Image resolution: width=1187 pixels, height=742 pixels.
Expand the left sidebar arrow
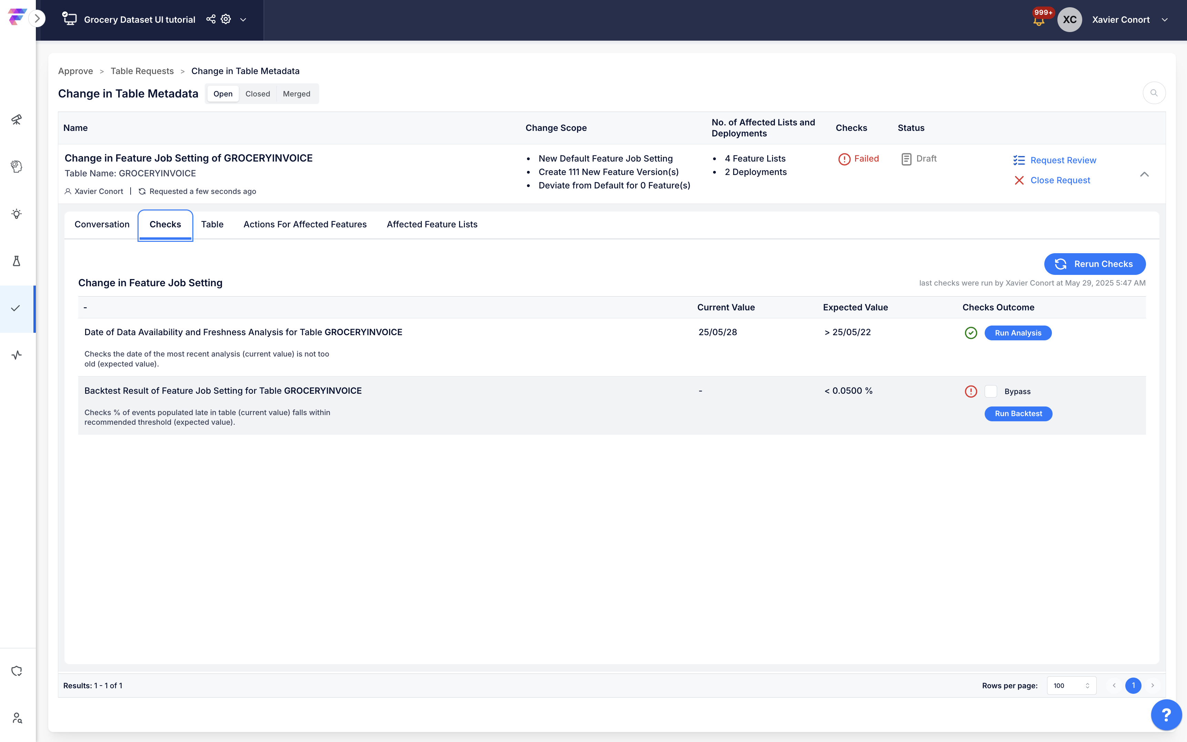37,19
